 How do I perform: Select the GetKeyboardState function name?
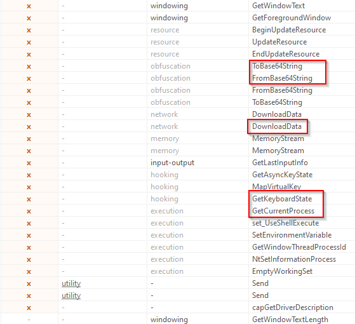click(x=282, y=199)
